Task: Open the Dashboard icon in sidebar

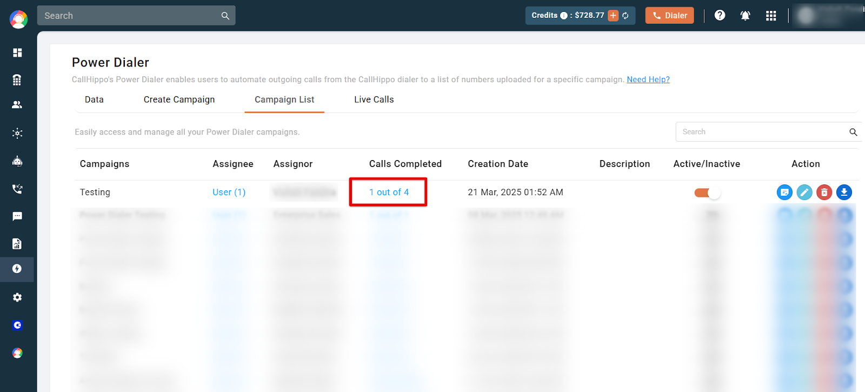Action: (17, 52)
